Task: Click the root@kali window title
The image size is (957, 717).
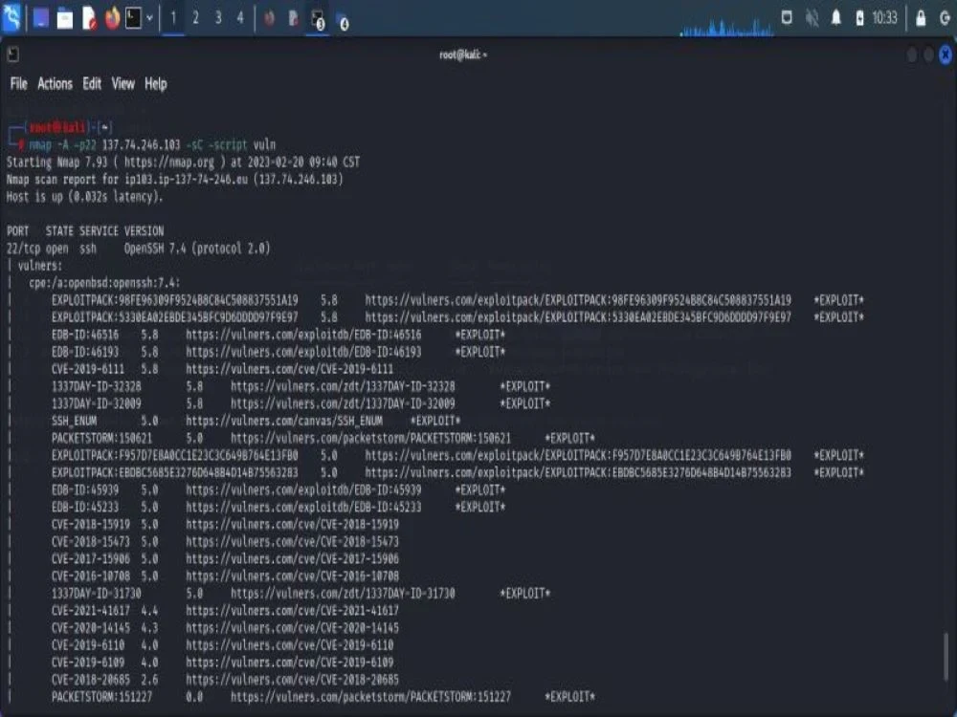Action: pos(462,54)
